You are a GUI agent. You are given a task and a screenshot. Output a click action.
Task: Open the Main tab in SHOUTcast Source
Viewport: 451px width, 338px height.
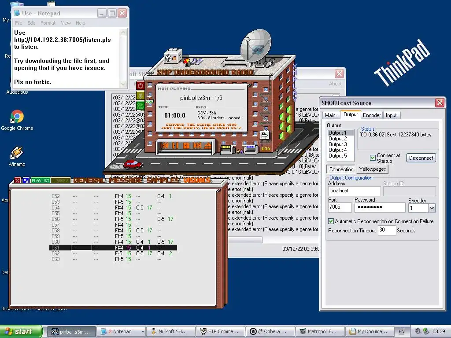coord(330,115)
